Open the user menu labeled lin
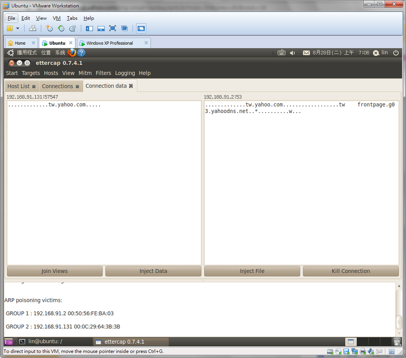Screen dimensions: 406x358 coord(380,53)
